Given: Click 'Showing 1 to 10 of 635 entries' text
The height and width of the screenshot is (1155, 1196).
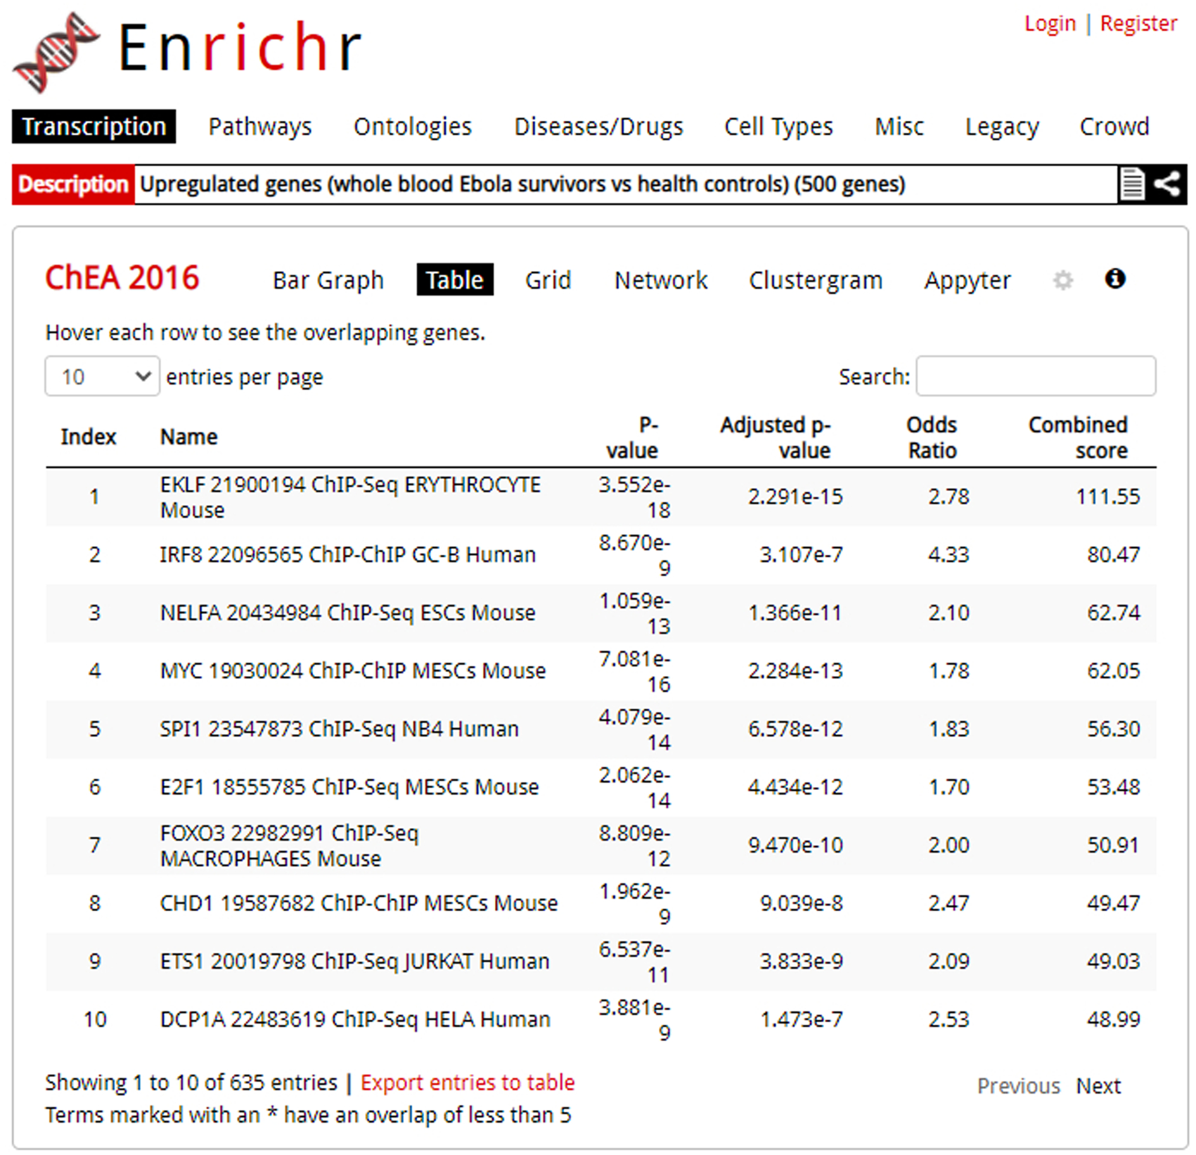Looking at the screenshot, I should 191,1083.
